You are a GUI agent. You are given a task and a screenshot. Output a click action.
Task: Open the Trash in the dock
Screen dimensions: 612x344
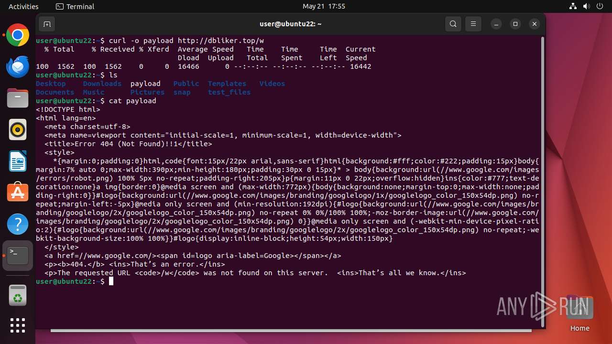[18, 295]
